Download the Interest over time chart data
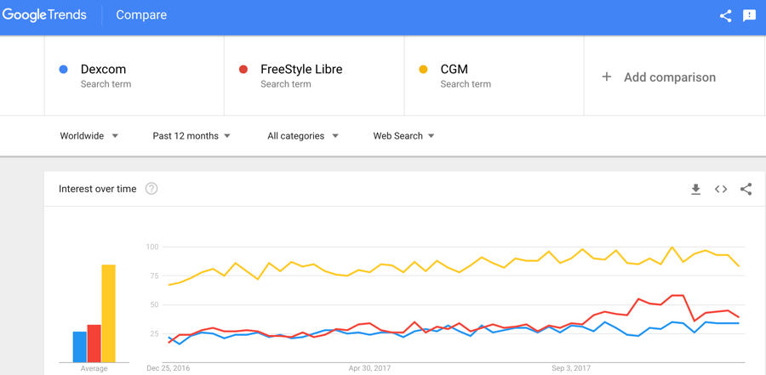The width and height of the screenshot is (766, 375). [695, 189]
